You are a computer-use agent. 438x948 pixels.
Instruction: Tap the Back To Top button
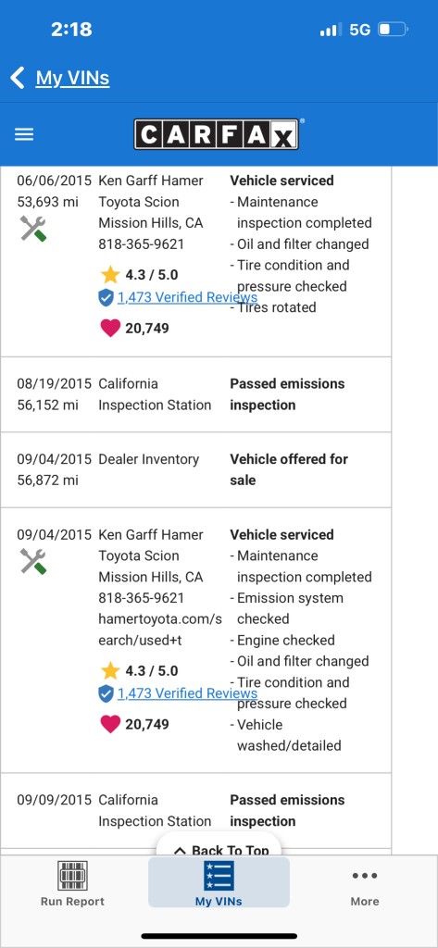click(219, 846)
